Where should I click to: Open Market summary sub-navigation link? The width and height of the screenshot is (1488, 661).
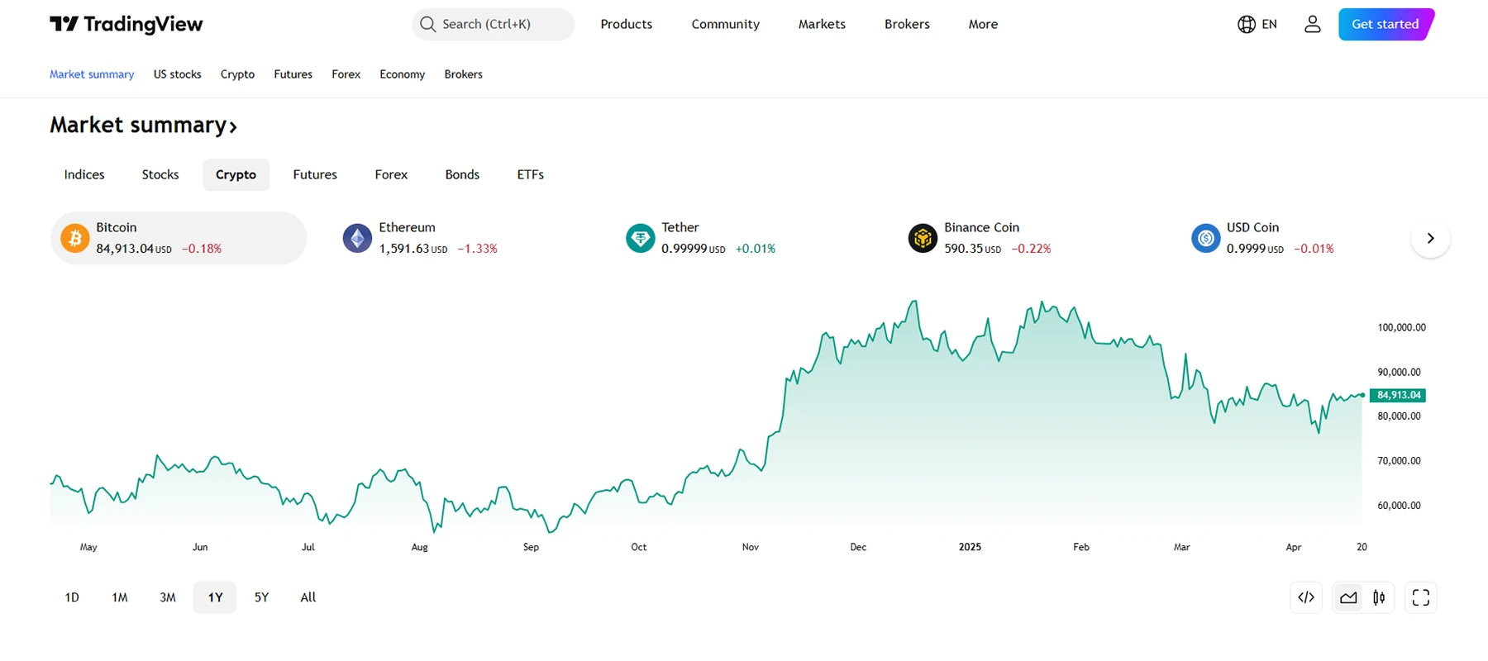point(92,74)
